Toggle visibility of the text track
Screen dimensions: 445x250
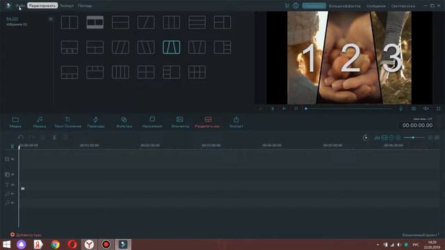pos(13,185)
